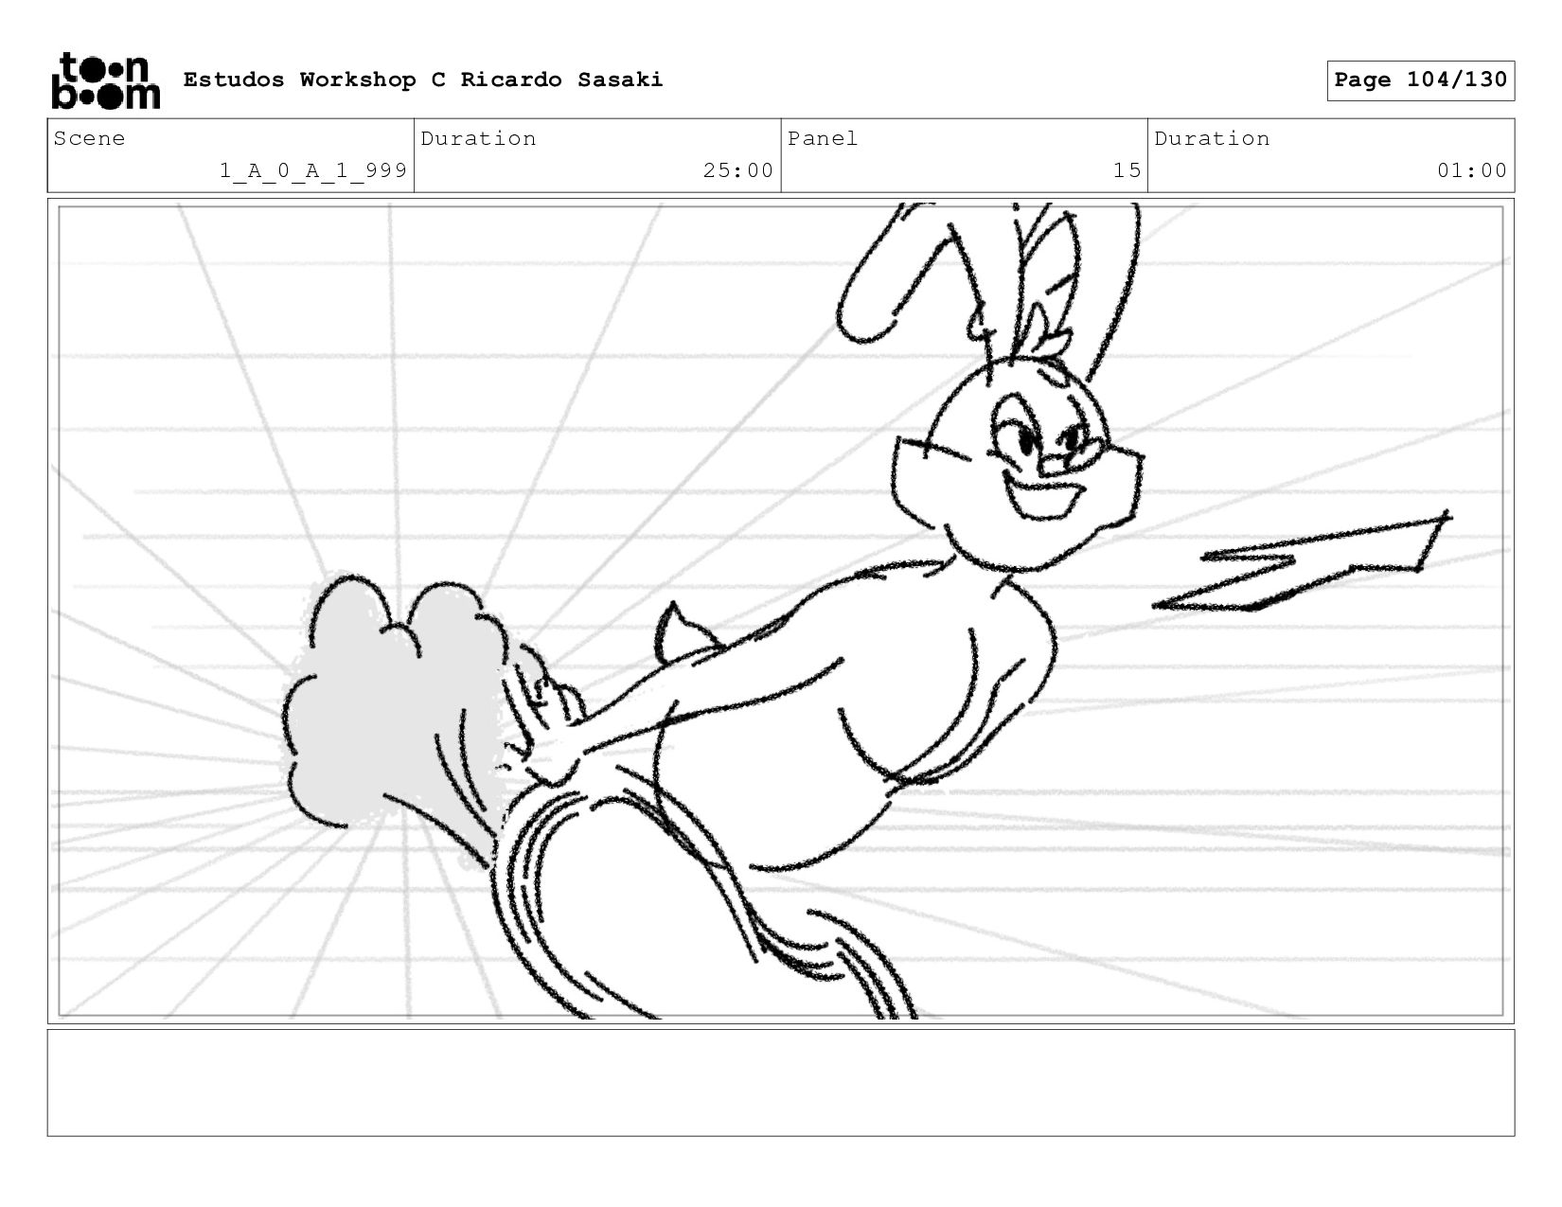Select scene name '1_A_0_A_1_999'
1562x1207 pixels.
click(313, 170)
